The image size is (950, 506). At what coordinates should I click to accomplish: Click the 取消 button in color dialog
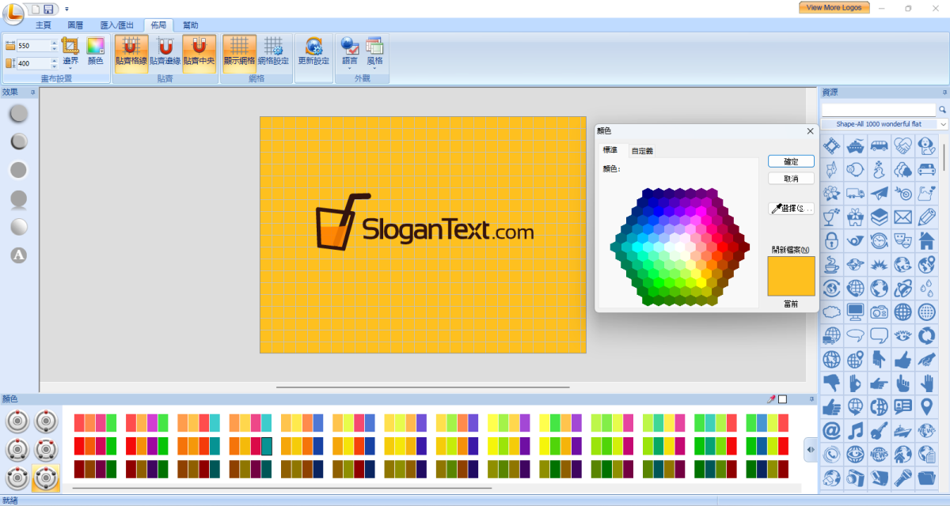click(791, 179)
